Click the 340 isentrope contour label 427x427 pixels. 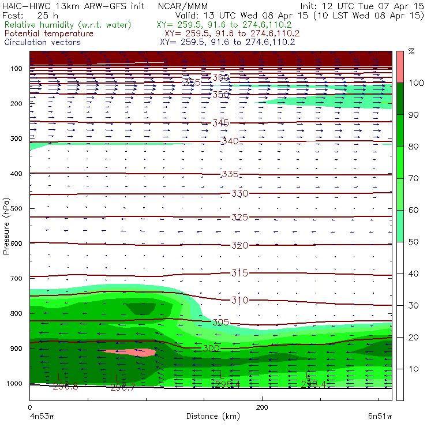230,141
